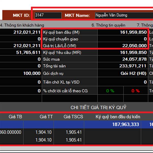This screenshot has width=153, height=153.
Task: Click the 'Tiền chờ XL tại VSD' label
Action: click(62, 82)
